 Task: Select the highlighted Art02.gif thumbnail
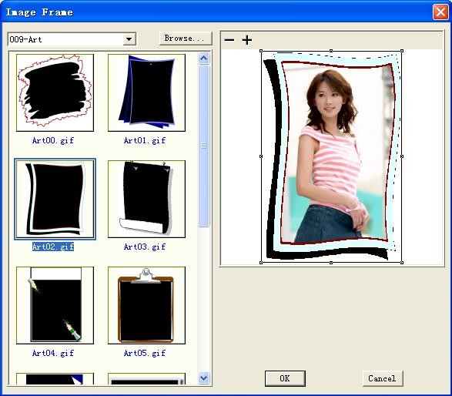click(x=55, y=199)
